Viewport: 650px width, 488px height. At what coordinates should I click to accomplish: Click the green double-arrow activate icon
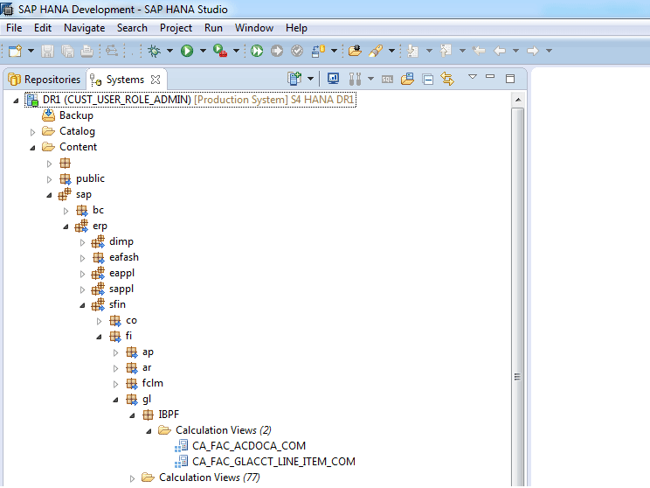pyautogui.click(x=257, y=51)
